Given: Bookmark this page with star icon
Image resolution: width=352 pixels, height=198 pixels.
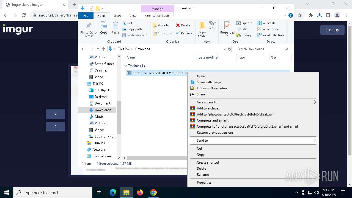Looking at the screenshot, I should (300, 15).
